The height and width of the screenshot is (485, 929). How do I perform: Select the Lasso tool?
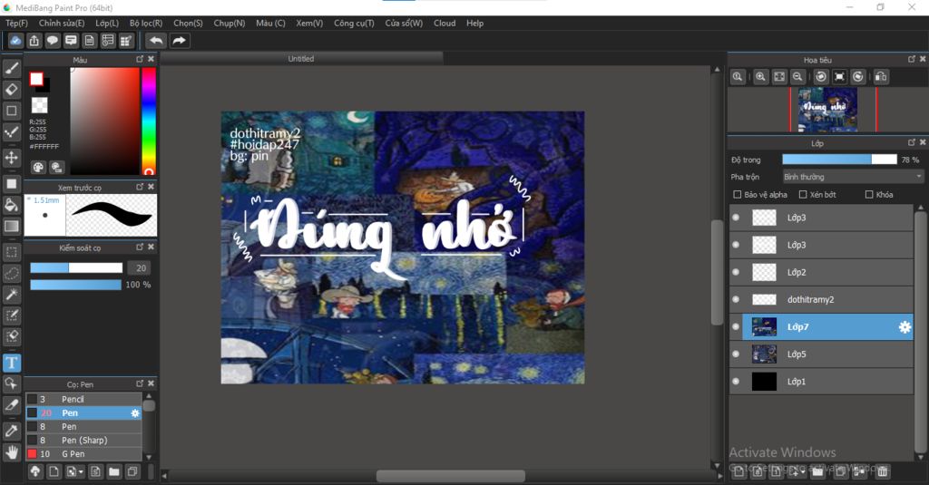11,274
